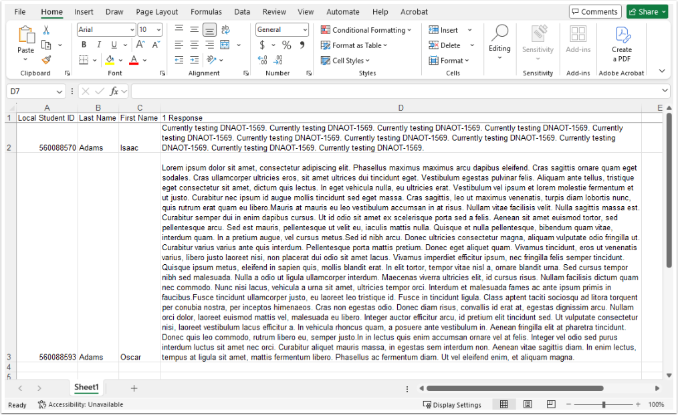Image resolution: width=678 pixels, height=415 pixels.
Task: Open the Name Box dropdown arrow
Action: [x=60, y=91]
